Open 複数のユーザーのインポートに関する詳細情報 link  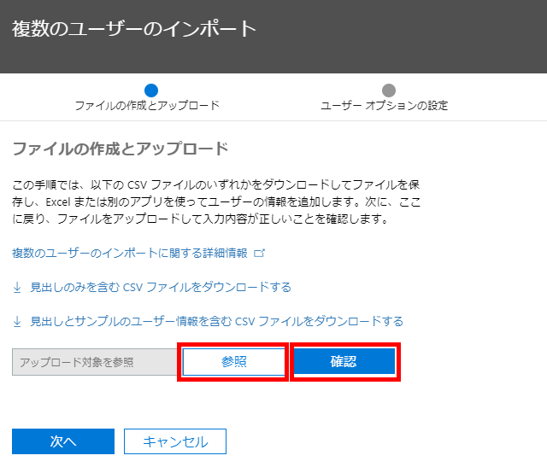(x=129, y=254)
